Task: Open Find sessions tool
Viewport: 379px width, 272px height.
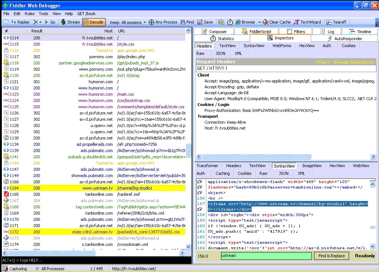Action: tap(187, 22)
